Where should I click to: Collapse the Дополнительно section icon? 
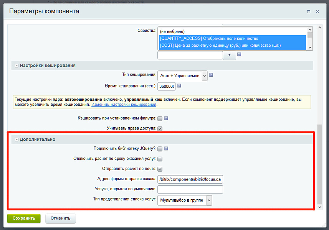[17, 140]
